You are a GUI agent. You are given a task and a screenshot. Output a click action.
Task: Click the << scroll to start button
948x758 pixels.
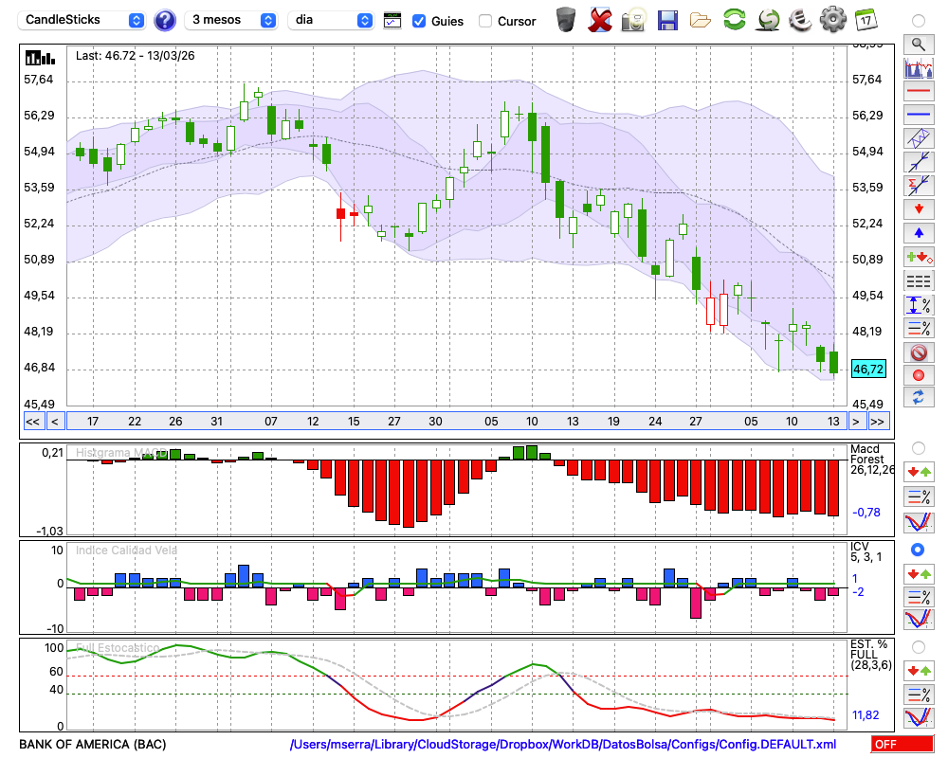pyautogui.click(x=32, y=422)
